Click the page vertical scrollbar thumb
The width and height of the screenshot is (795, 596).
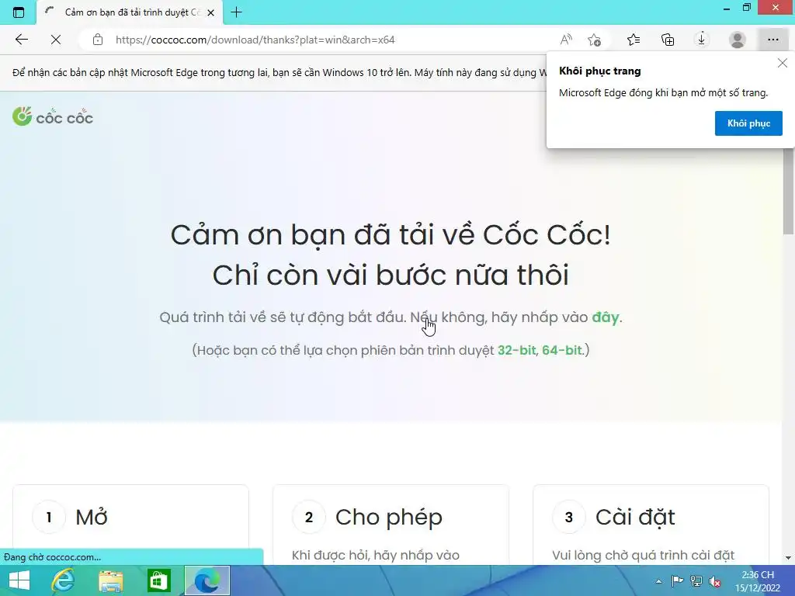click(x=789, y=192)
